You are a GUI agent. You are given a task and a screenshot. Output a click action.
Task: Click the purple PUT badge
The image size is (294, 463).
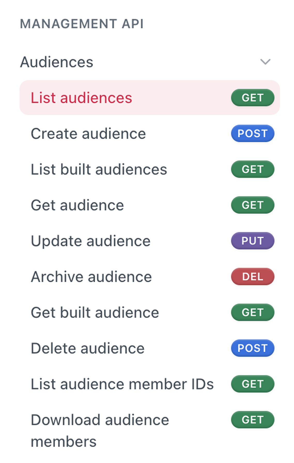point(252,241)
